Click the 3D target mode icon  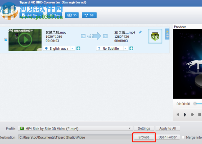[x=105, y=36]
